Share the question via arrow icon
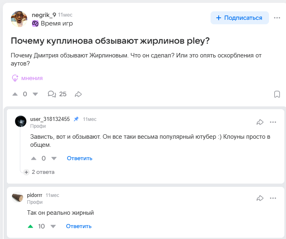286x239 pixels. pyautogui.click(x=78, y=94)
